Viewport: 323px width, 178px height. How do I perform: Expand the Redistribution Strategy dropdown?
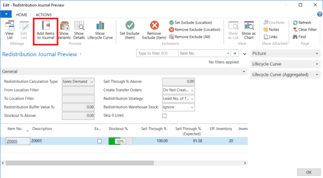tap(192, 98)
